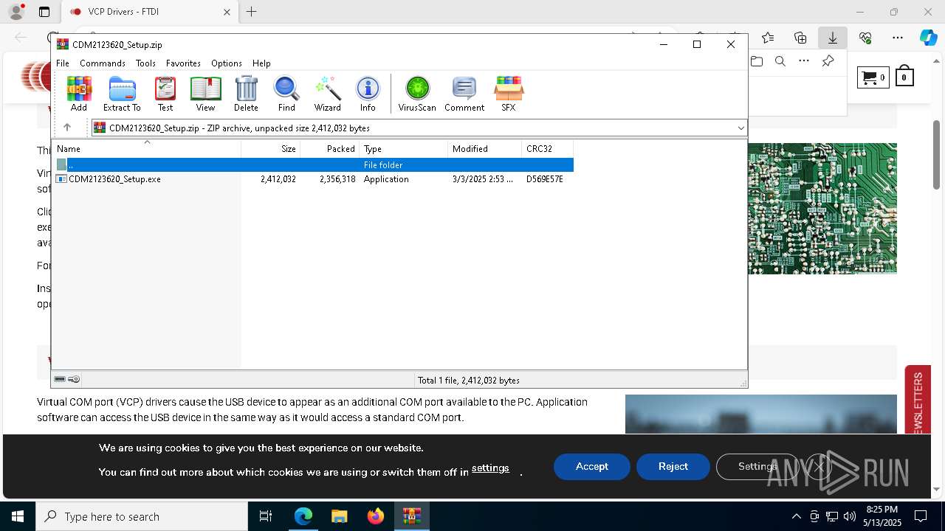945x531 pixels.
Task: Open Microsoft Edge from taskbar
Action: pyautogui.click(x=303, y=516)
